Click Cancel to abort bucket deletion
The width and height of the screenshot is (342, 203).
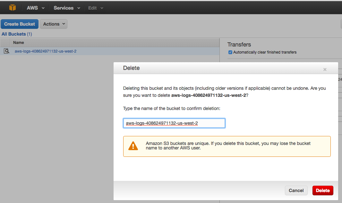tap(296, 190)
